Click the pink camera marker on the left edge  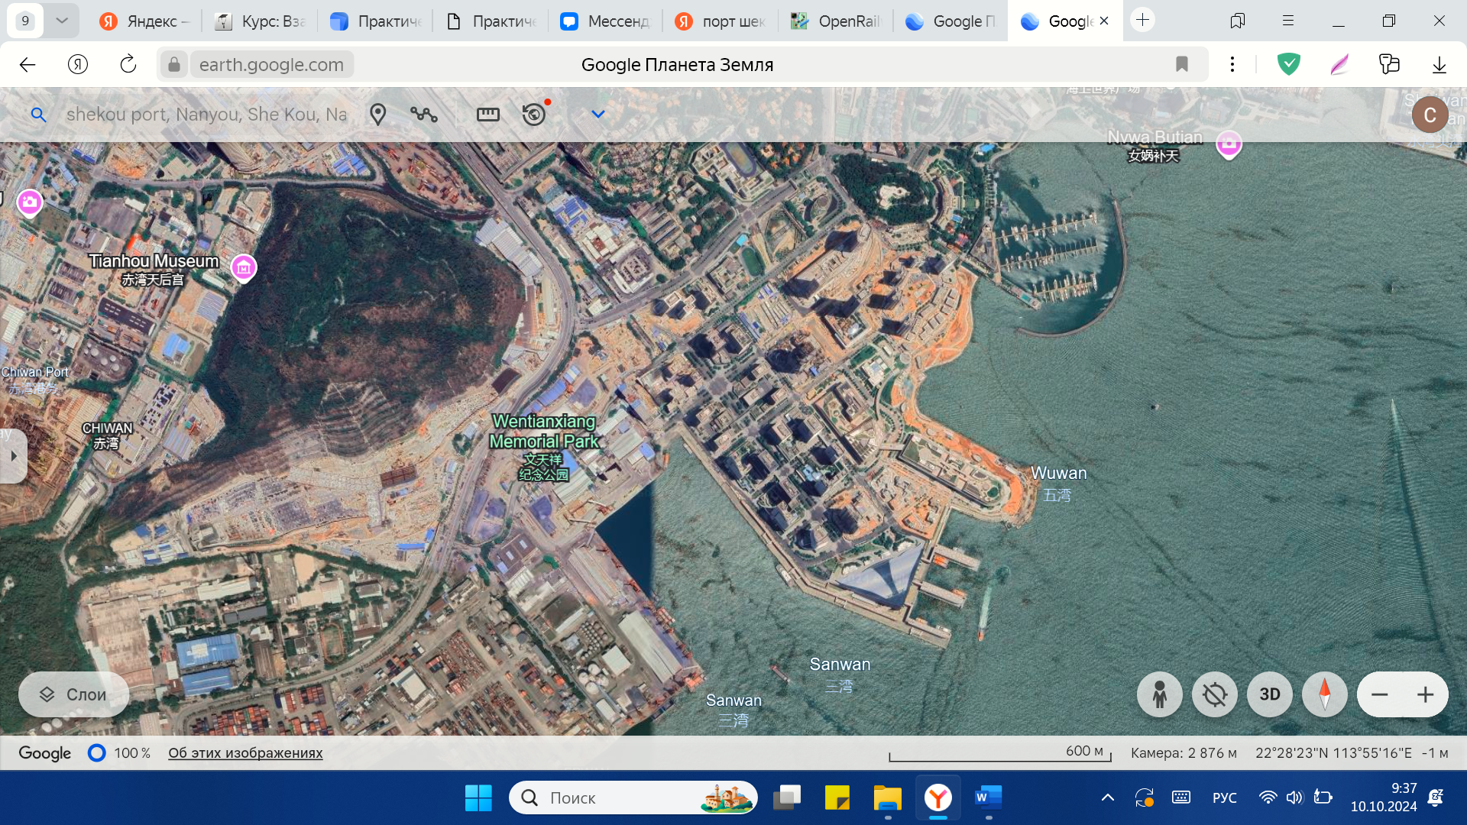pyautogui.click(x=30, y=202)
